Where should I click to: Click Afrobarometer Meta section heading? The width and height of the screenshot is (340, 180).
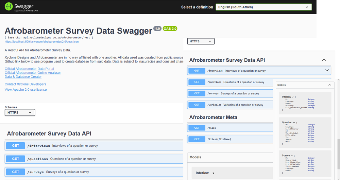coord(213,118)
